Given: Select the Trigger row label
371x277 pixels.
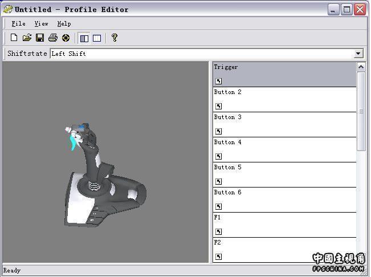Looking at the screenshot, I should [x=226, y=67].
